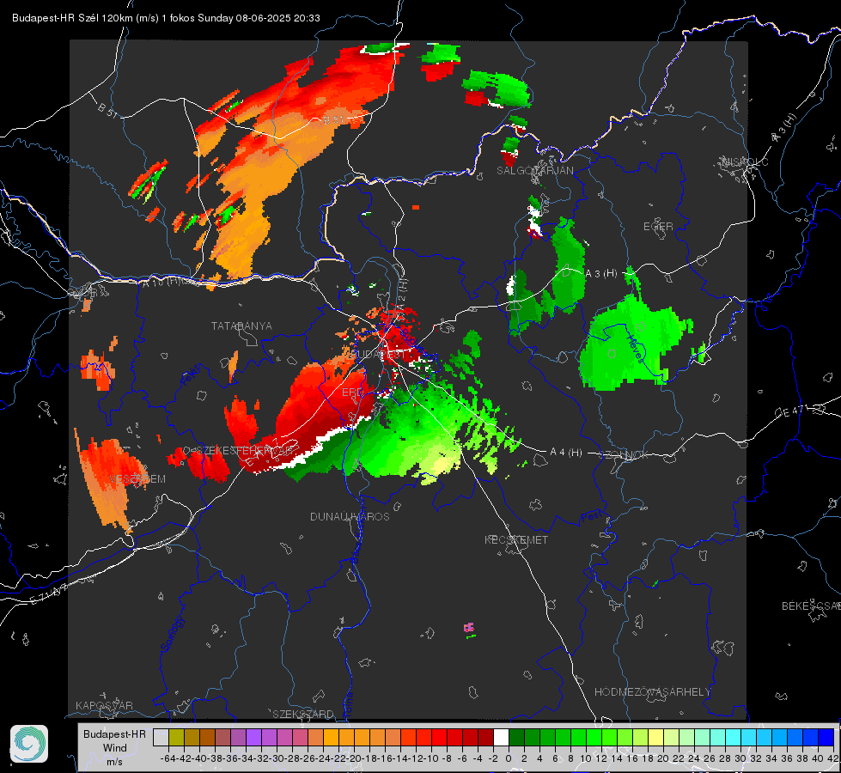
Task: Click the SALGÓTARJÁN city label
Action: point(534,171)
